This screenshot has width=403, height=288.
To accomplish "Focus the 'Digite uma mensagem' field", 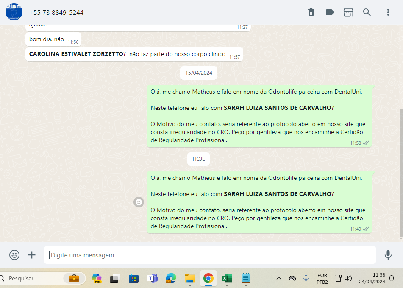I will [x=210, y=255].
